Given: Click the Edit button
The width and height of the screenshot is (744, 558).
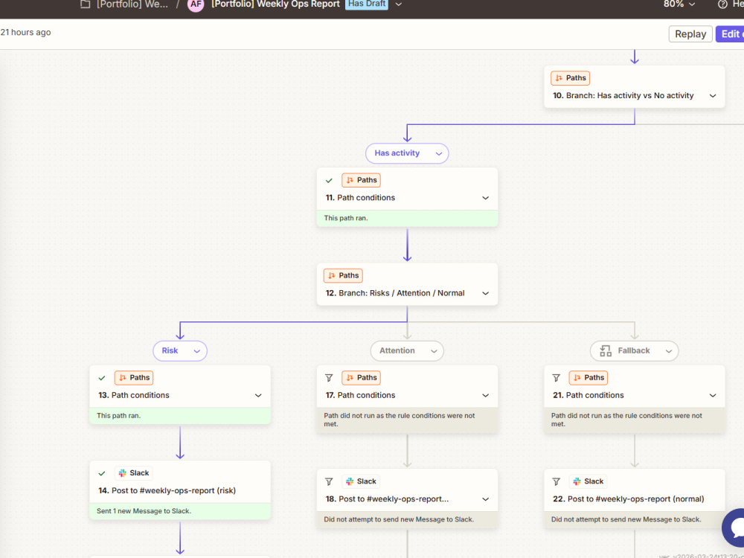Looking at the screenshot, I should 730,34.
